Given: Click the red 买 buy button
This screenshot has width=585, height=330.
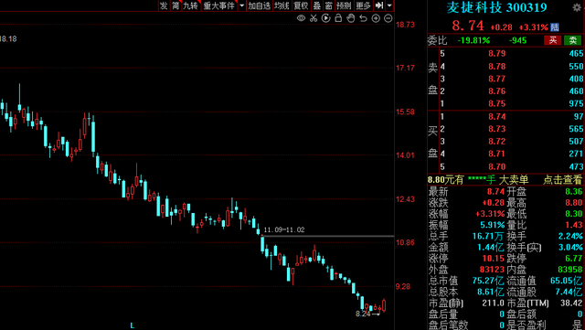Looking at the screenshot, I should pyautogui.click(x=552, y=40).
